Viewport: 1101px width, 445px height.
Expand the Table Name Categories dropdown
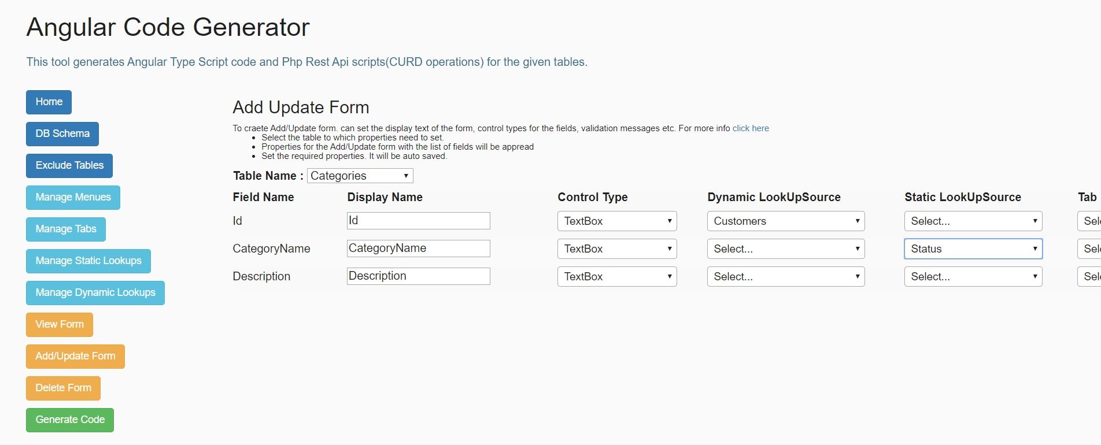pyautogui.click(x=360, y=176)
